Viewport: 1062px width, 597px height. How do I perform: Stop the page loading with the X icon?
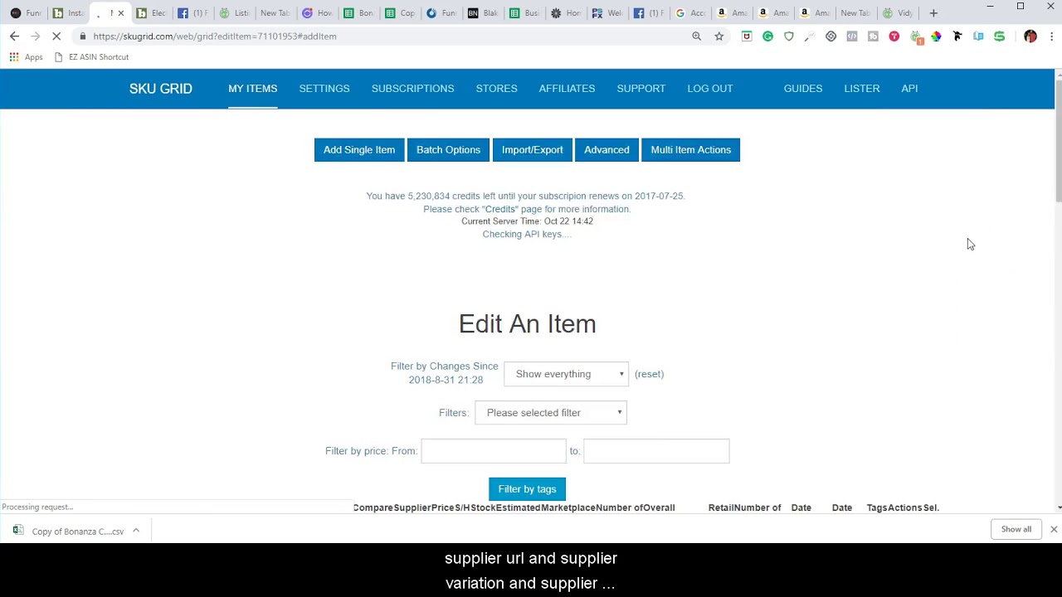coord(56,36)
